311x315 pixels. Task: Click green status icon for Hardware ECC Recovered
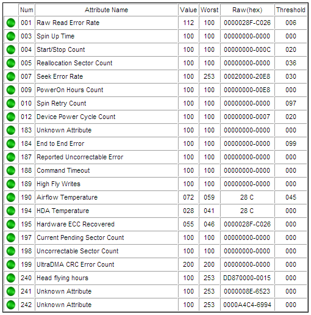[11, 224]
